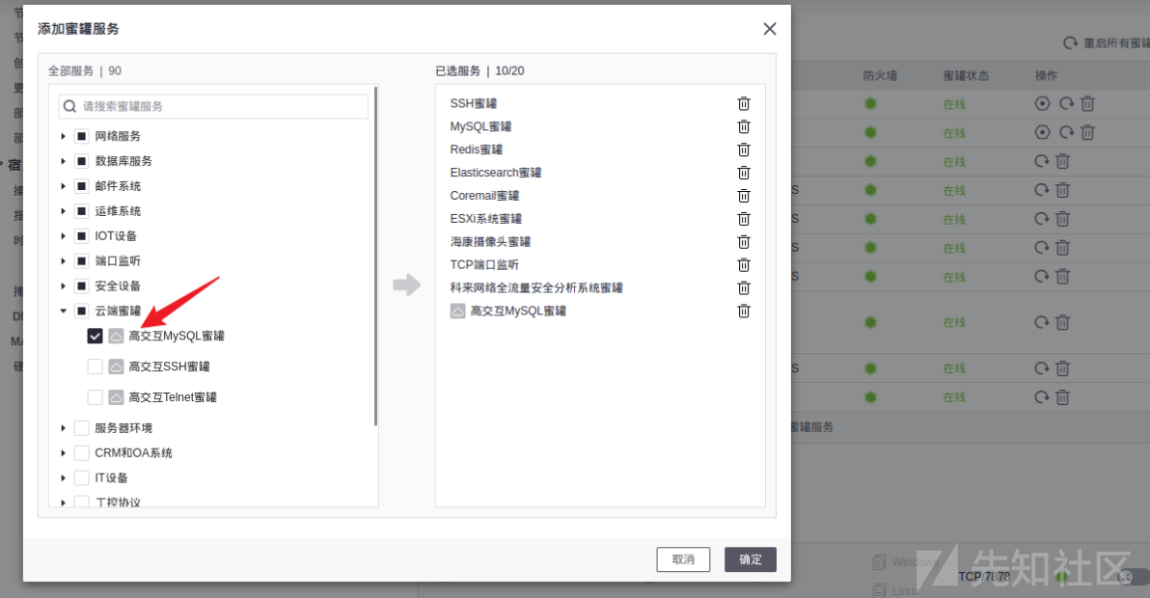This screenshot has width=1150, height=598.
Task: Check the IT设备 checkbox
Action: (x=82, y=477)
